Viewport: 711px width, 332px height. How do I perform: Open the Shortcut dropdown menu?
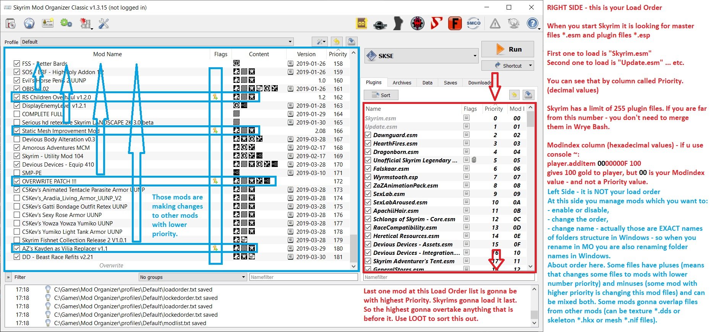[x=508, y=66]
